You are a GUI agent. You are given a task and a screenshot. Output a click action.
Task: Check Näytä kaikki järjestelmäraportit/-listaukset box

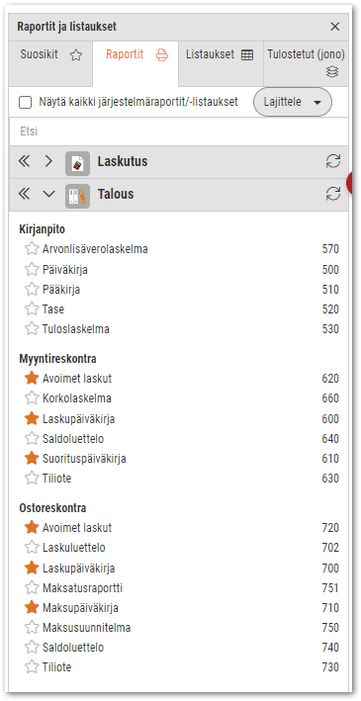[25, 103]
